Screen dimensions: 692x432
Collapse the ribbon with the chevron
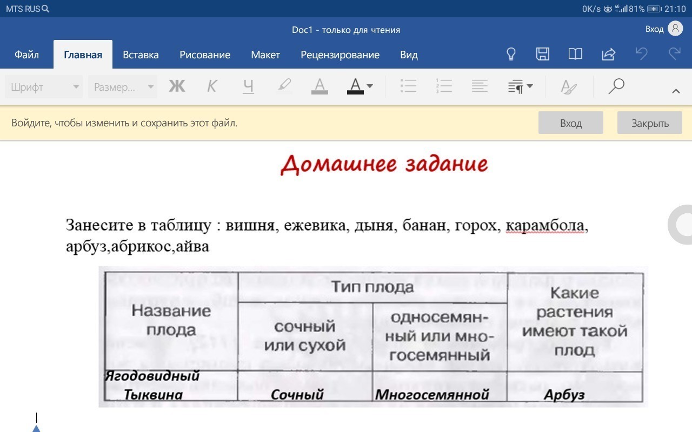click(x=675, y=91)
